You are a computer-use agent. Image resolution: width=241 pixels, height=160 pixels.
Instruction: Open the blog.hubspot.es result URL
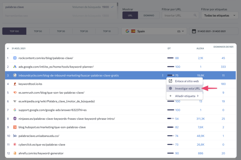click(52, 127)
